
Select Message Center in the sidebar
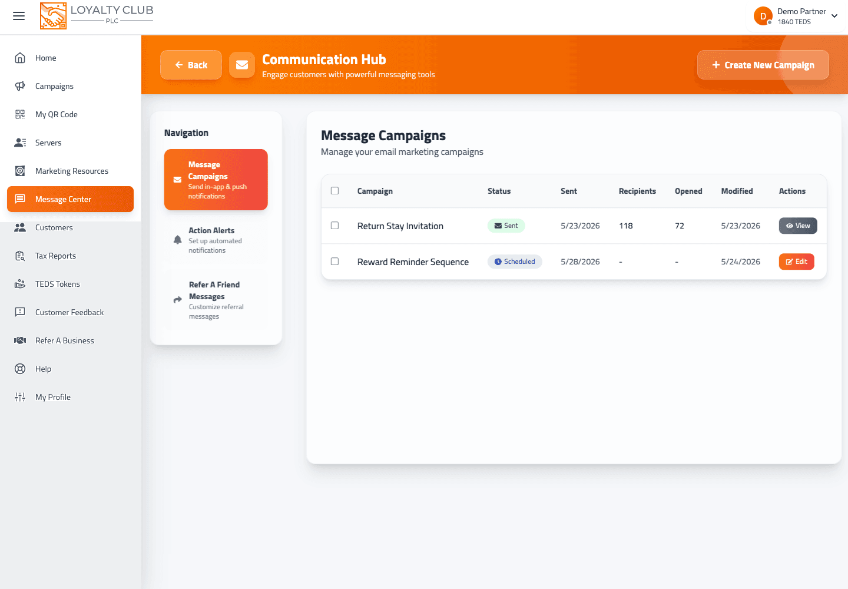point(70,199)
